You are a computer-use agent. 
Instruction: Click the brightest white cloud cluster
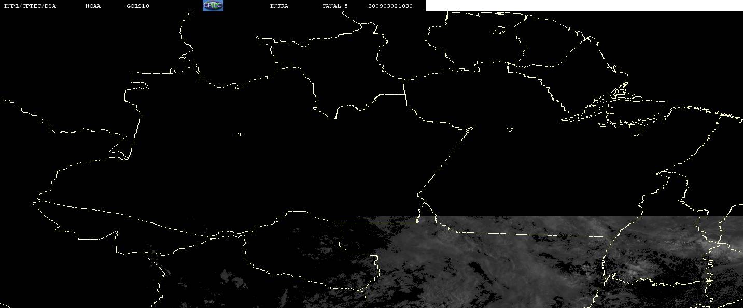tap(630, 270)
